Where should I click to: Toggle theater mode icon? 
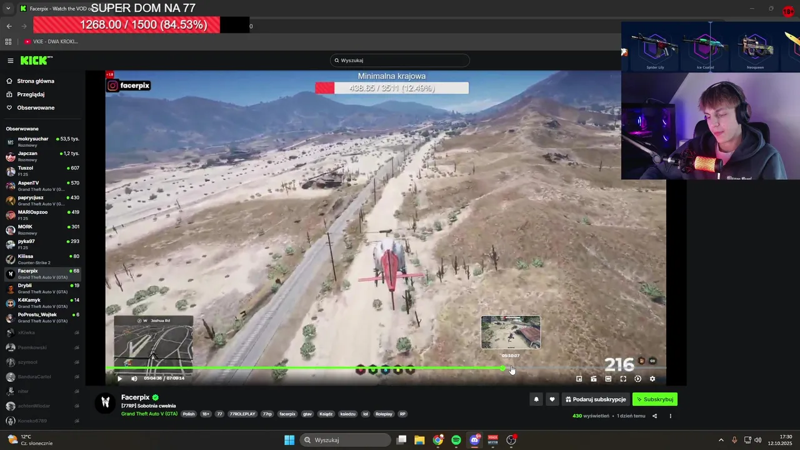pos(608,379)
